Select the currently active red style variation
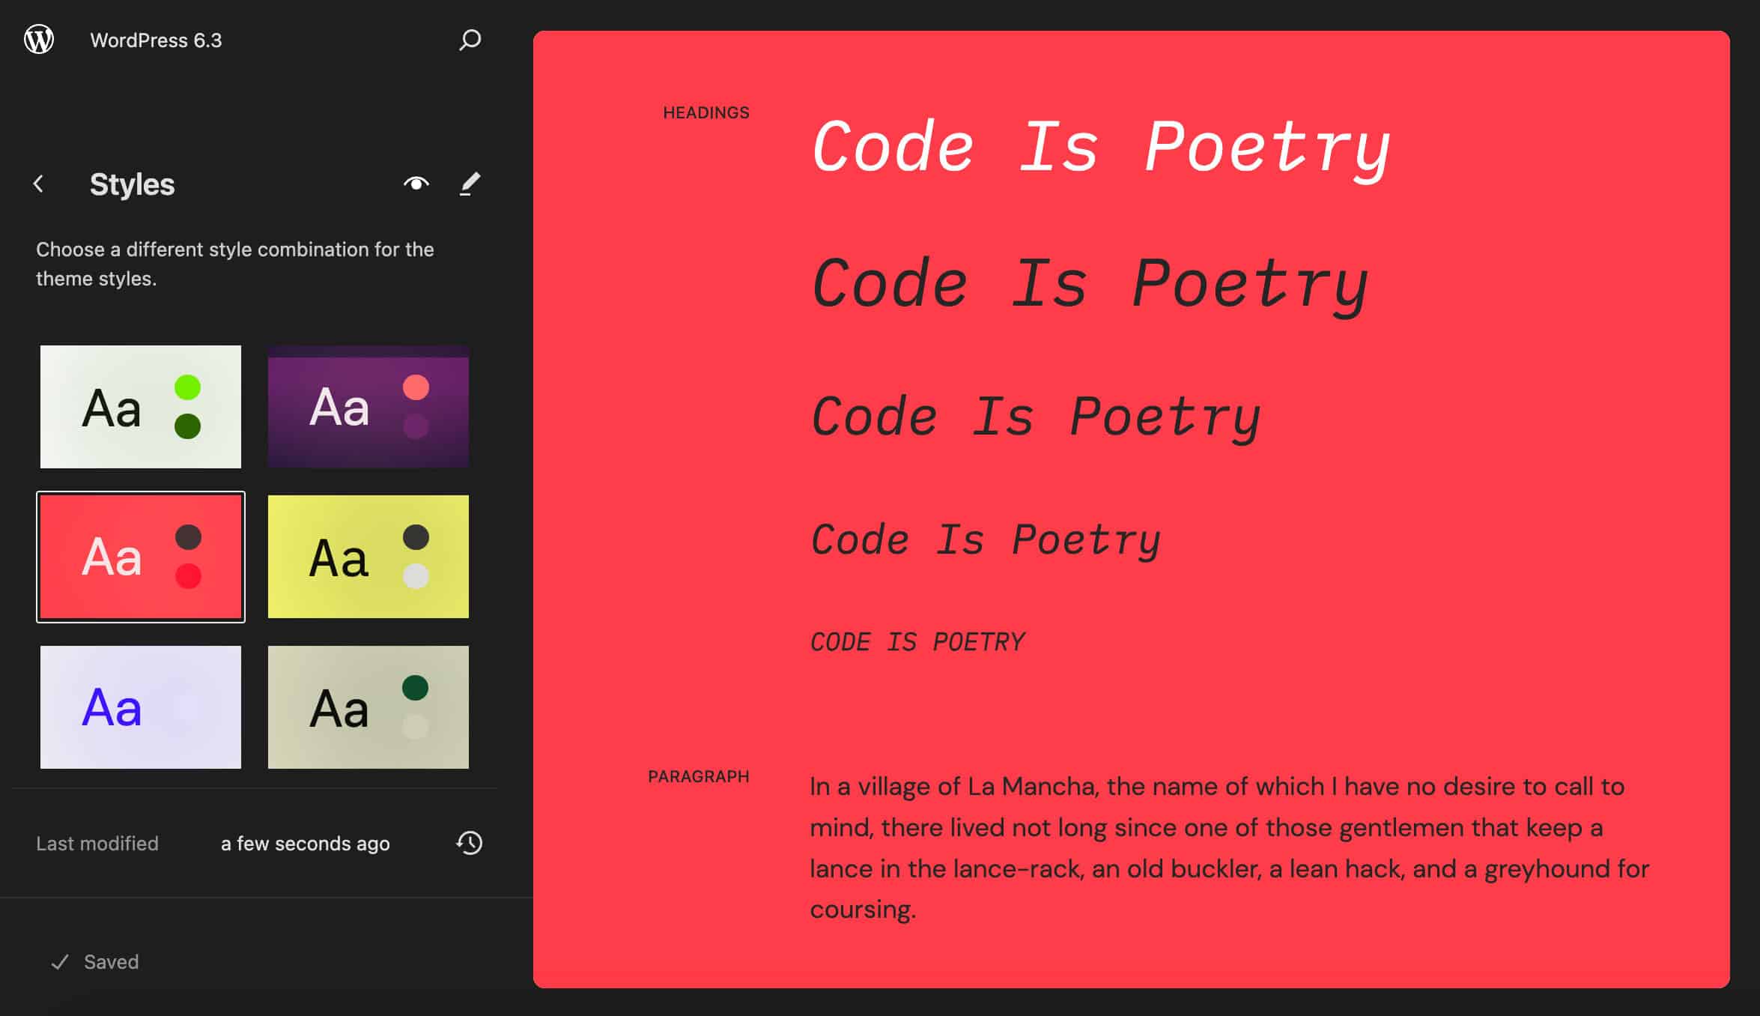 point(140,557)
